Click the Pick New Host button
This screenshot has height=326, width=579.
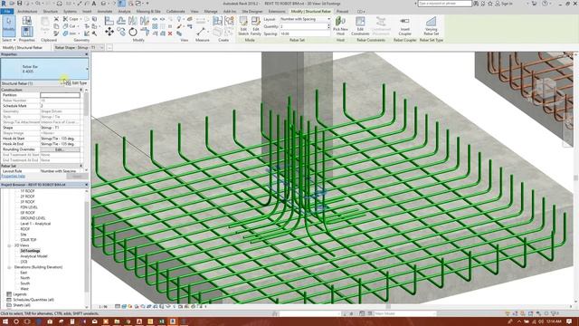(x=340, y=26)
